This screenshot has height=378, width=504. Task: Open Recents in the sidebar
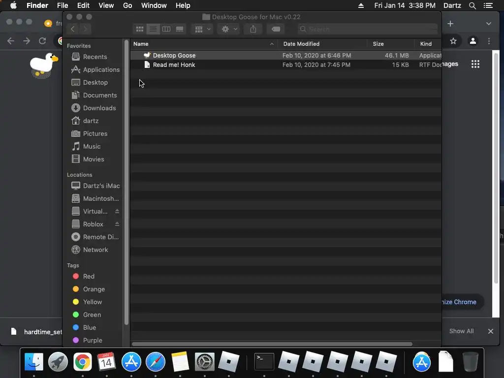(x=94, y=57)
